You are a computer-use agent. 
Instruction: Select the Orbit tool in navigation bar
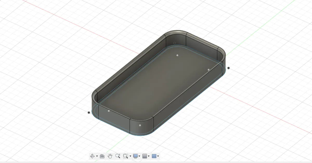[x=92, y=156]
